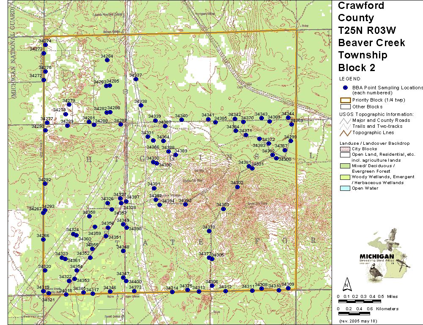Click the Priority Block orange legend swatch
The width and height of the screenshot is (423, 325).
point(346,100)
